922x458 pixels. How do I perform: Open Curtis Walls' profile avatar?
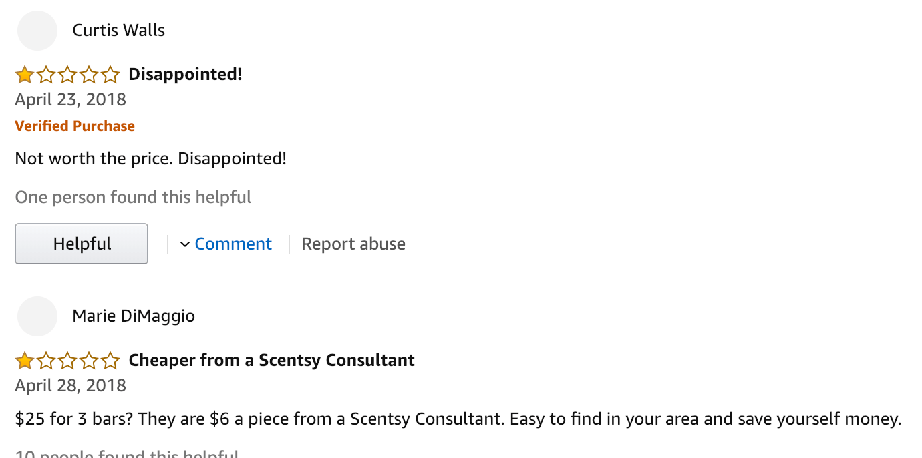point(37,31)
